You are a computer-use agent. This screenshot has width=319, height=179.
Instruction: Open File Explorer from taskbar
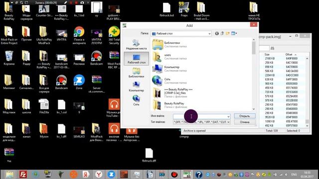click(10, 175)
